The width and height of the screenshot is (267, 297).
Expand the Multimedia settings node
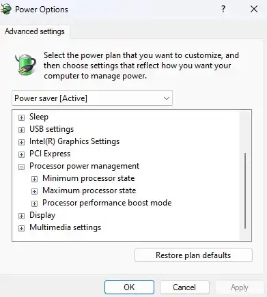tap(21, 228)
